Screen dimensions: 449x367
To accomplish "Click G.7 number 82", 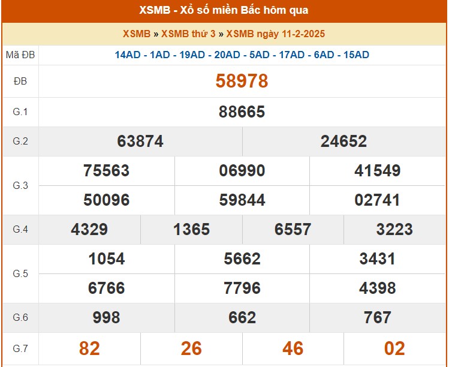I will [x=89, y=348].
